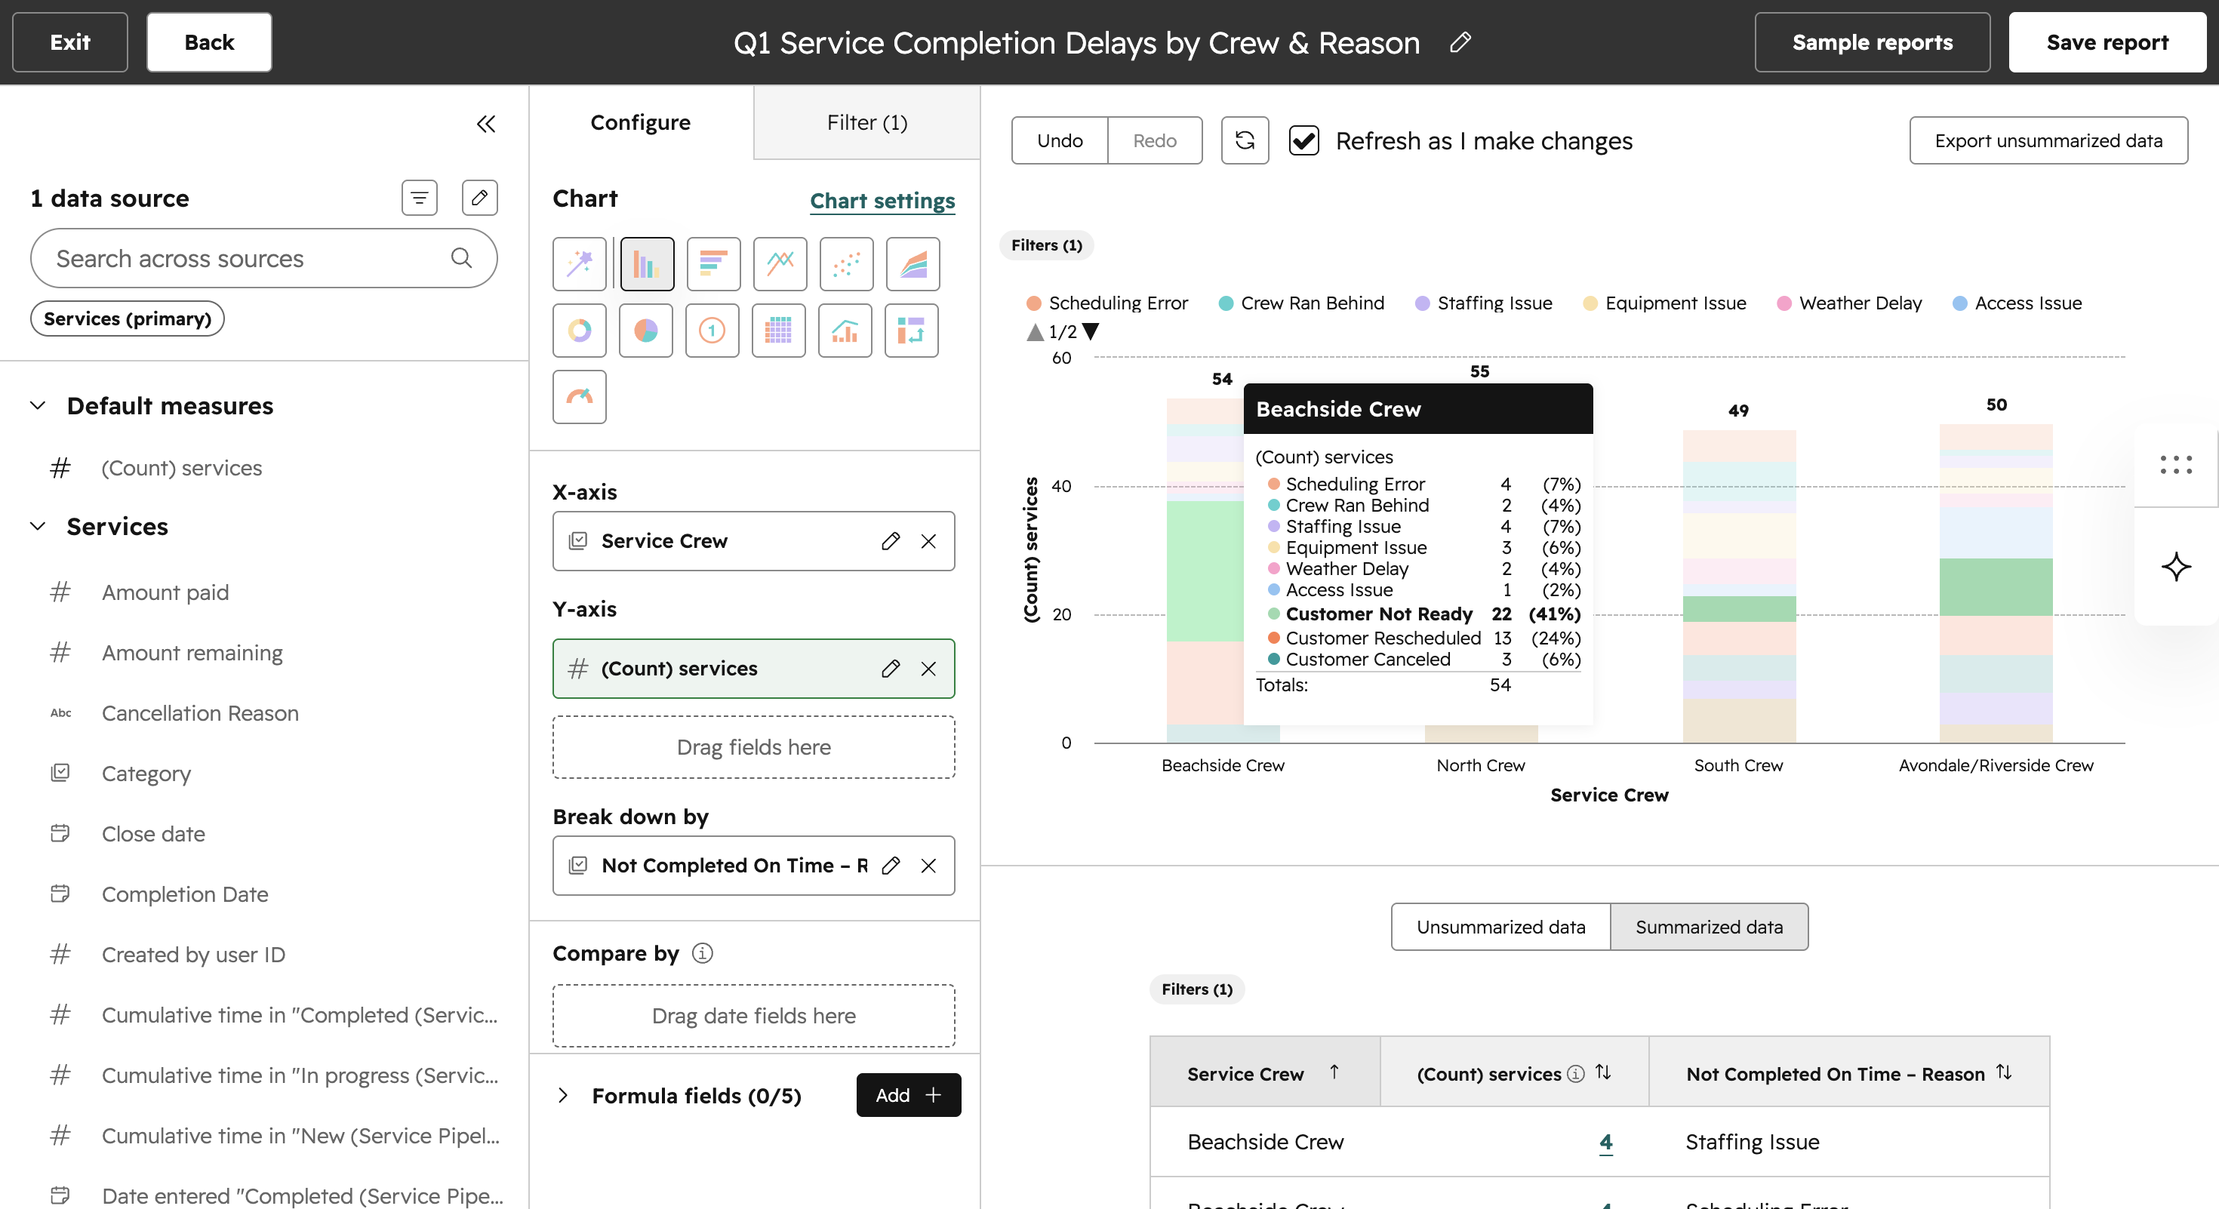Click the refresh report icon
The height and width of the screenshot is (1209, 2219).
(x=1245, y=140)
